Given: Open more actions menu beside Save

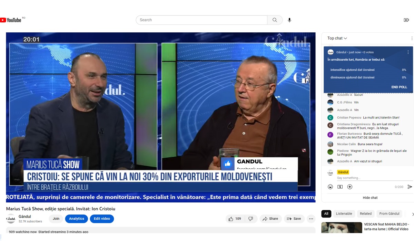Looking at the screenshot, I should [311, 219].
